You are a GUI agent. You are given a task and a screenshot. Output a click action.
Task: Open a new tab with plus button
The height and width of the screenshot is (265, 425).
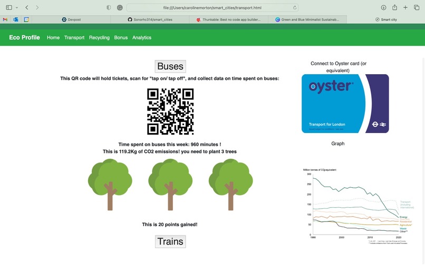click(x=405, y=7)
